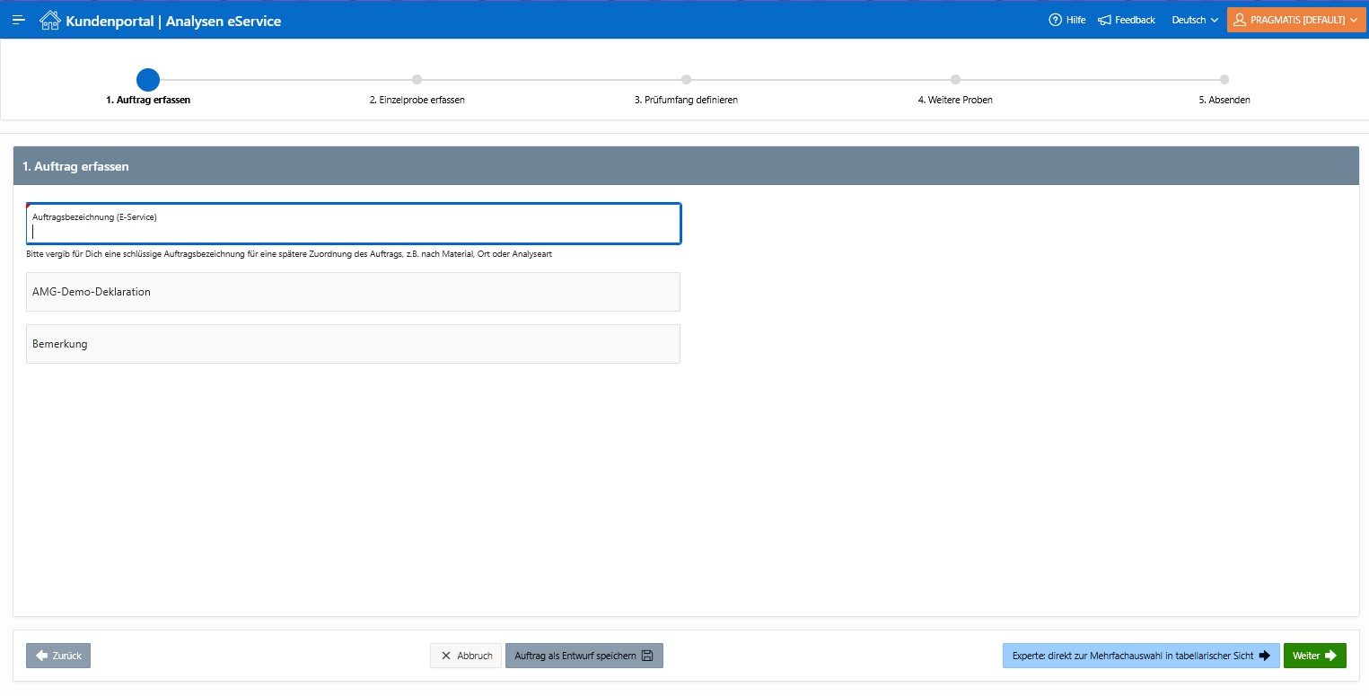Click the user profile avatar icon

coord(1240,20)
